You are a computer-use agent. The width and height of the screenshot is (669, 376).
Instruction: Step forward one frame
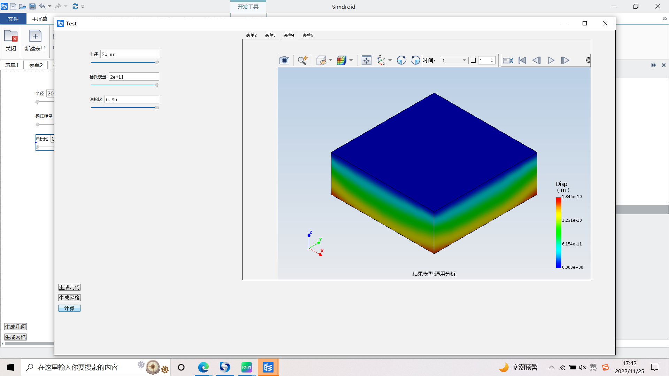[565, 61]
